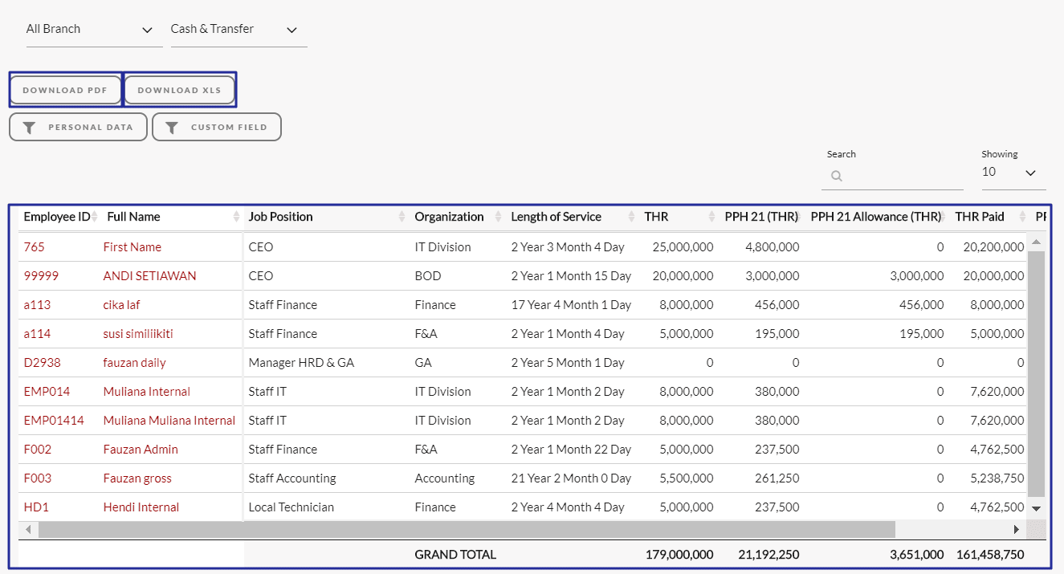Image resolution: width=1064 pixels, height=574 pixels.
Task: Sort by Full Name column sort arrows
Action: point(236,217)
